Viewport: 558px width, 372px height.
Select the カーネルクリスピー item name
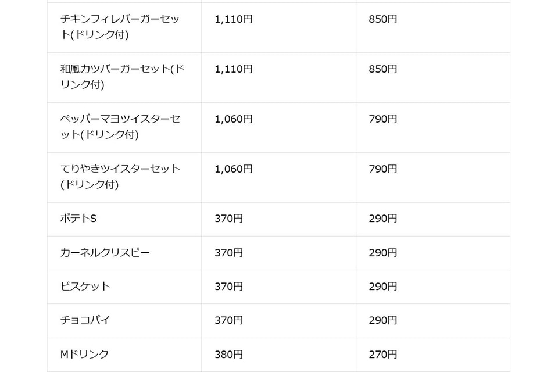pyautogui.click(x=105, y=253)
